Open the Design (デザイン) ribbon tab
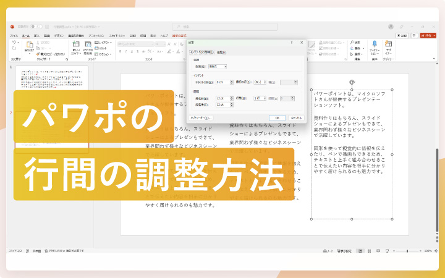Image resolution: width=445 pixels, height=278 pixels. click(59, 36)
